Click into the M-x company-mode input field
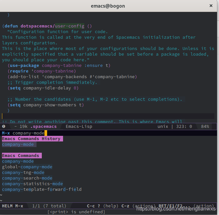The image size is (219, 215). [109, 133]
